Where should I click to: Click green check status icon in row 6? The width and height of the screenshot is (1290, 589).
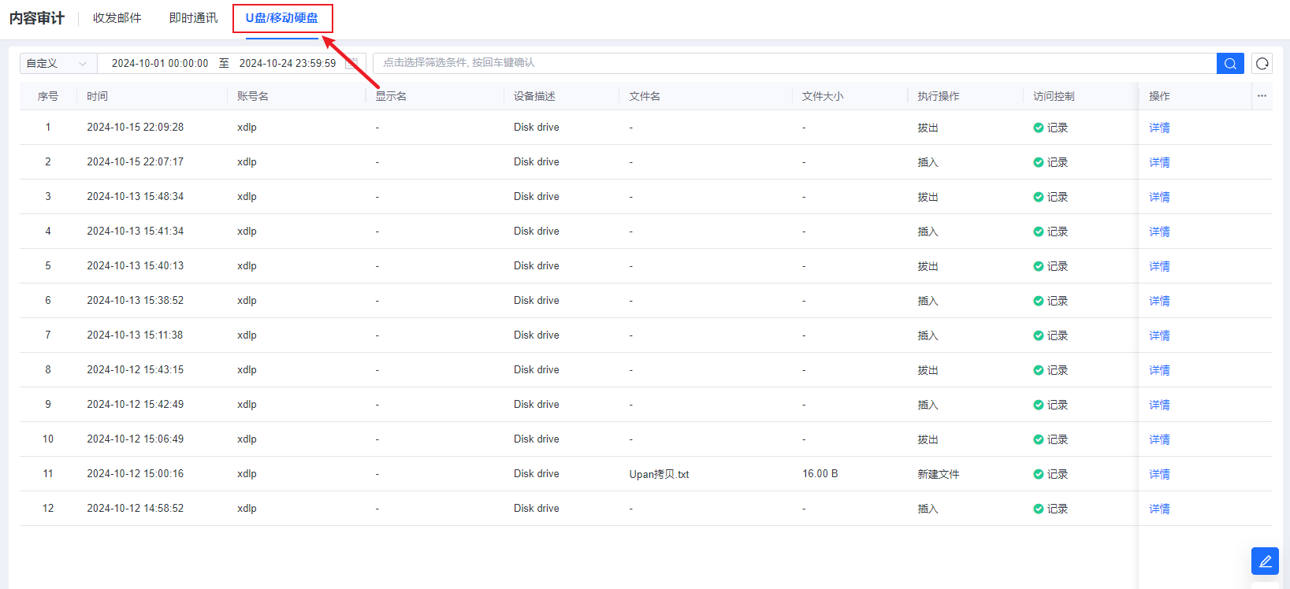pyautogui.click(x=1038, y=301)
